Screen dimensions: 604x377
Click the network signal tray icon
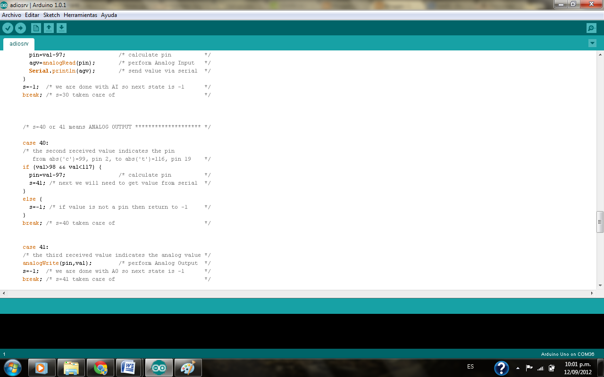tap(540, 368)
